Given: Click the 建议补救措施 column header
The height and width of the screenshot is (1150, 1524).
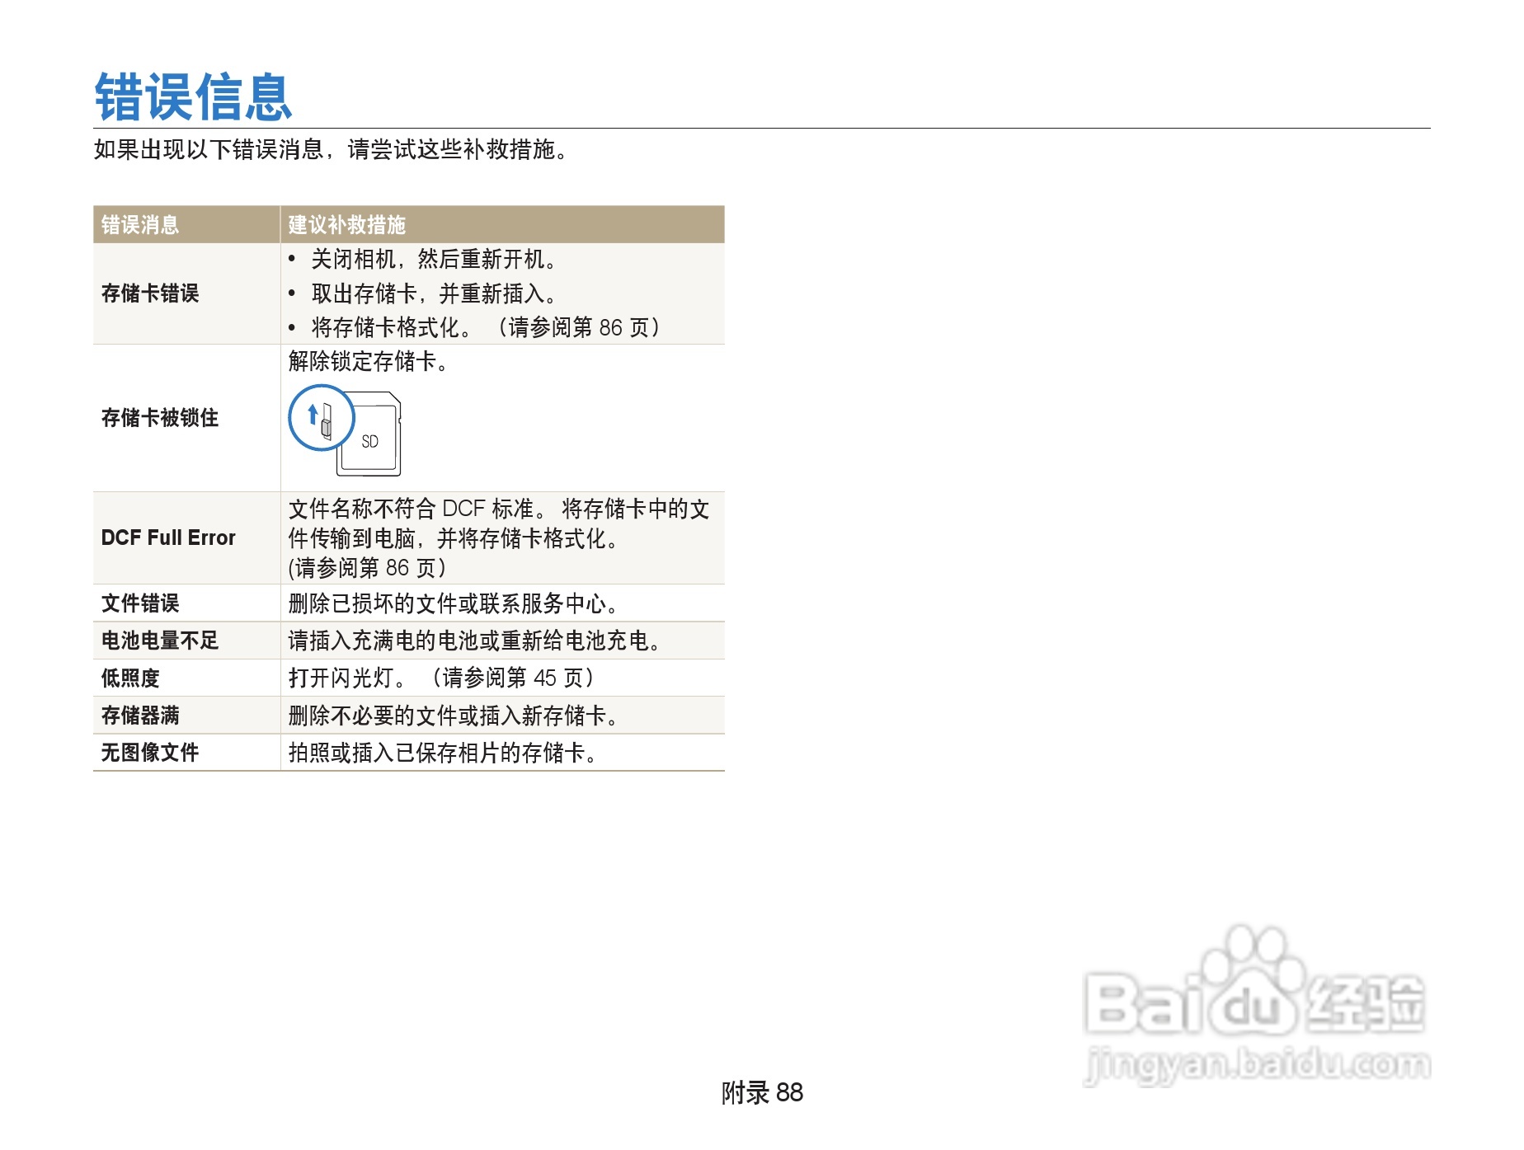Looking at the screenshot, I should pyautogui.click(x=347, y=225).
